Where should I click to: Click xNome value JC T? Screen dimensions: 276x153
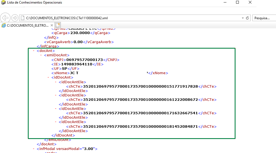tap(74, 73)
